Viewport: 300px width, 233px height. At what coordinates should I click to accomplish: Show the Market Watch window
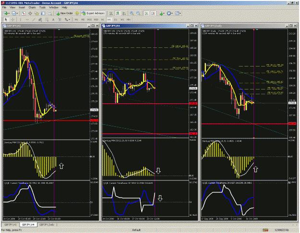coord(24,13)
